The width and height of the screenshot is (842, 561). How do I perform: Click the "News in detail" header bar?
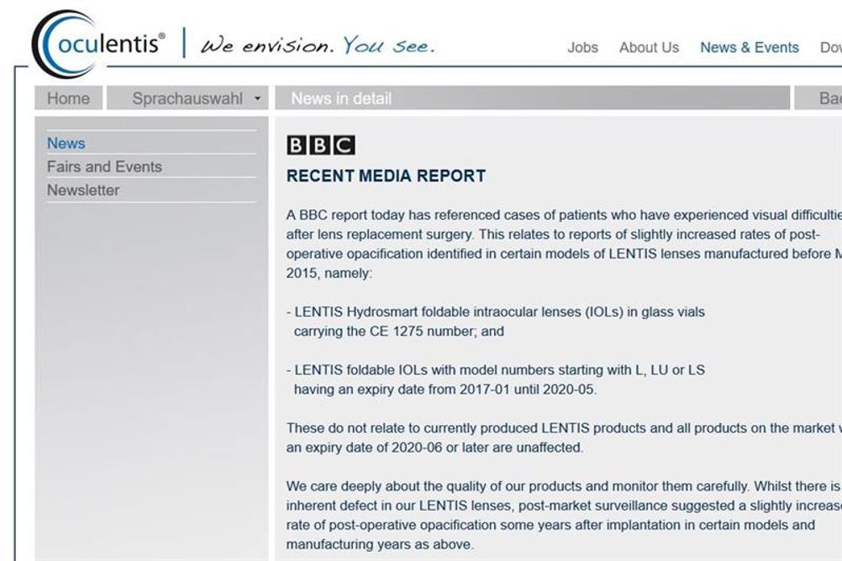(x=532, y=98)
